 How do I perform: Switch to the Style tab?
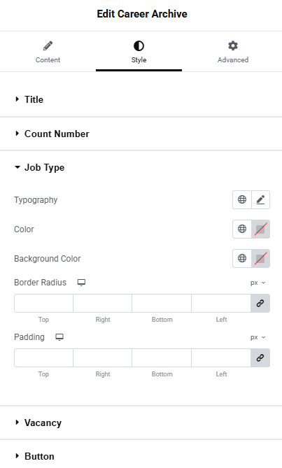139,52
